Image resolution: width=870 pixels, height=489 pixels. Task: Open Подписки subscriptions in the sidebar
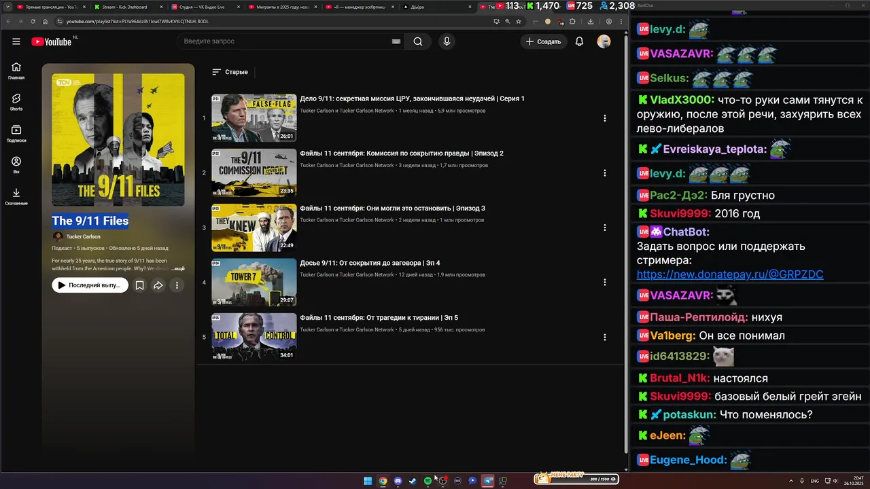pos(16,134)
